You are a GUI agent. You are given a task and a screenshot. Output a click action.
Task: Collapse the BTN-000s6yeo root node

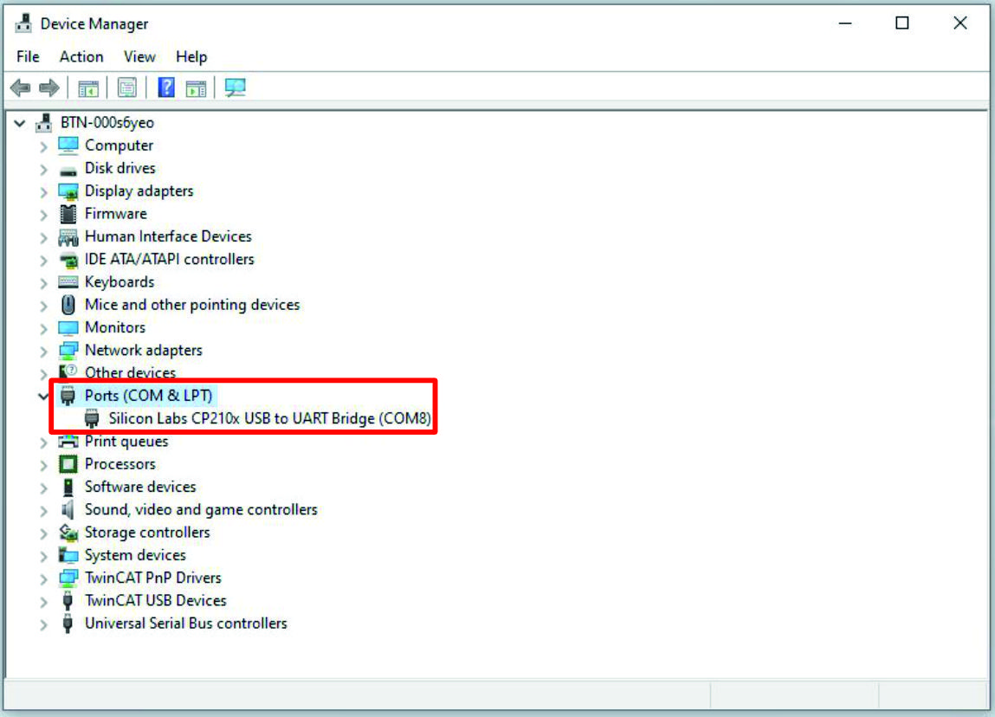click(20, 123)
